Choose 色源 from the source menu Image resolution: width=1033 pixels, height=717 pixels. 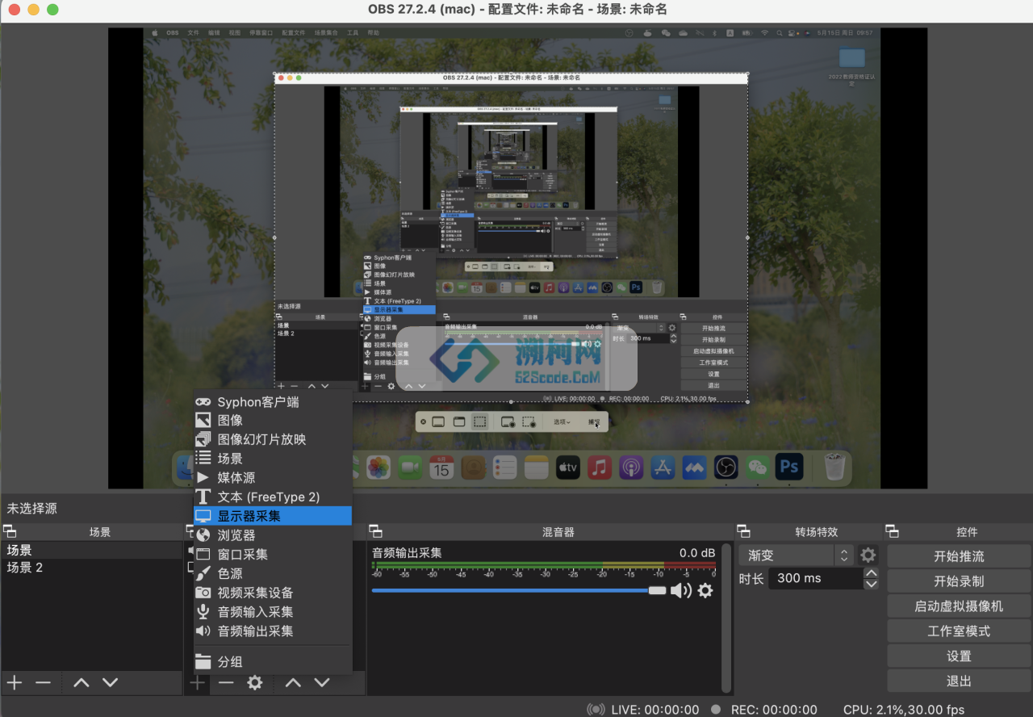coord(273,573)
